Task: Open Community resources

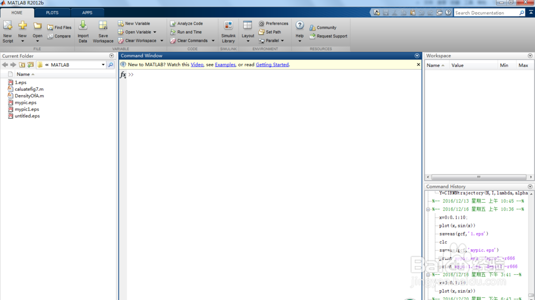Action: point(323,28)
